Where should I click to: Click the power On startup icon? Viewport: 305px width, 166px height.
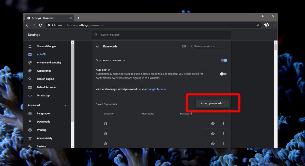[x=30, y=95]
